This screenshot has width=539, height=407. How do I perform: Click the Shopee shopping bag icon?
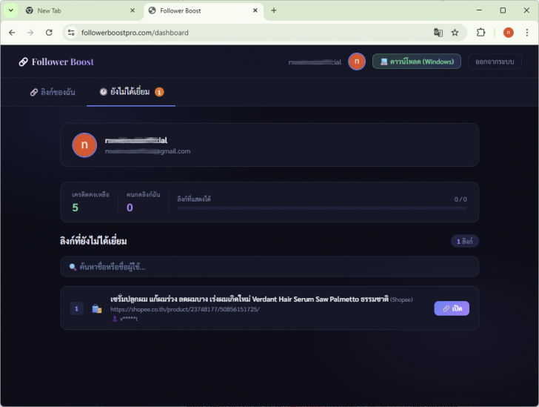pos(97,308)
